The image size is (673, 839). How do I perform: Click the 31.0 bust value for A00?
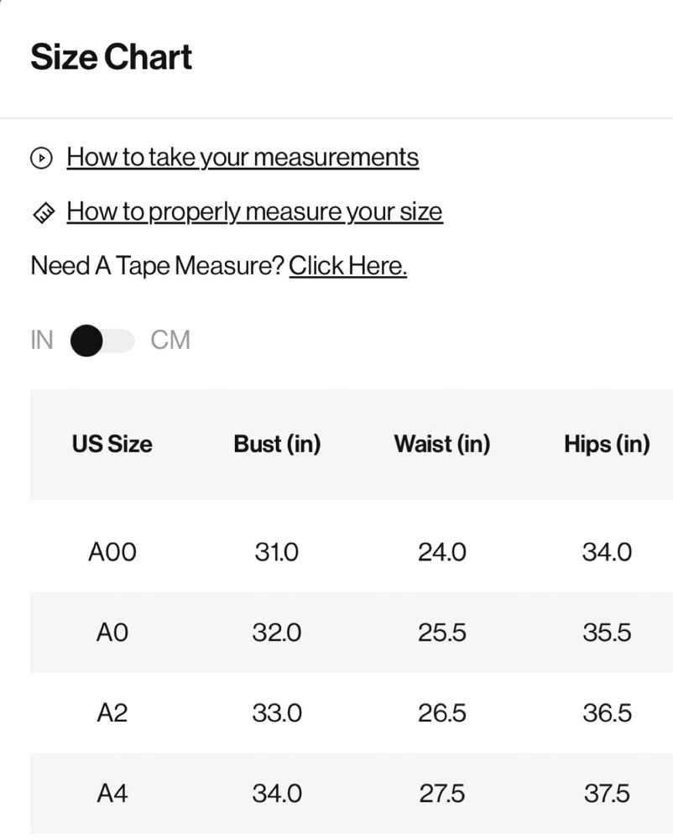click(x=277, y=552)
